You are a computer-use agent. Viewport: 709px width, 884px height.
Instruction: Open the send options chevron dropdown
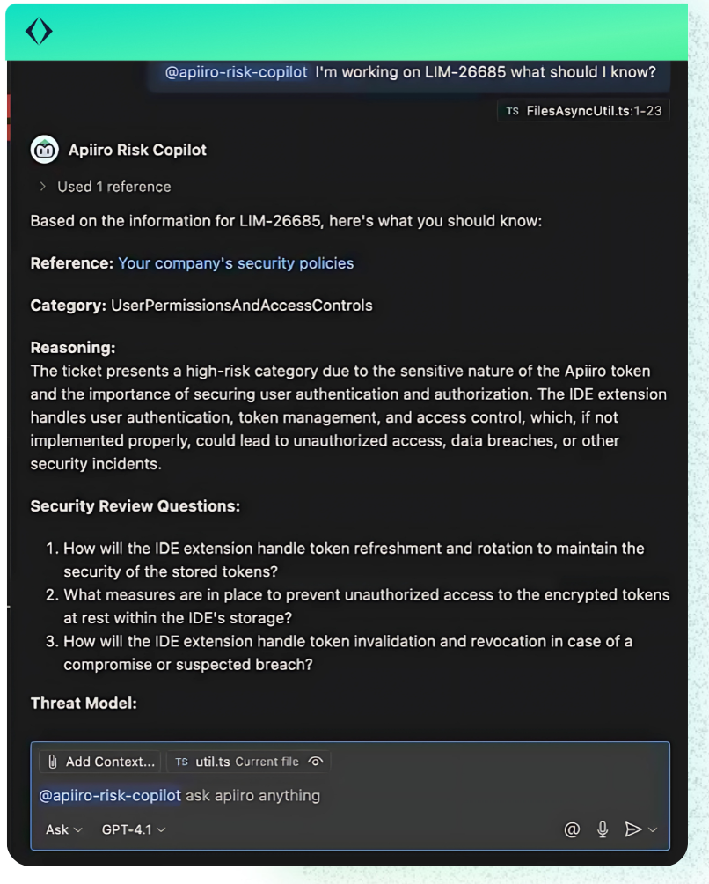(652, 829)
